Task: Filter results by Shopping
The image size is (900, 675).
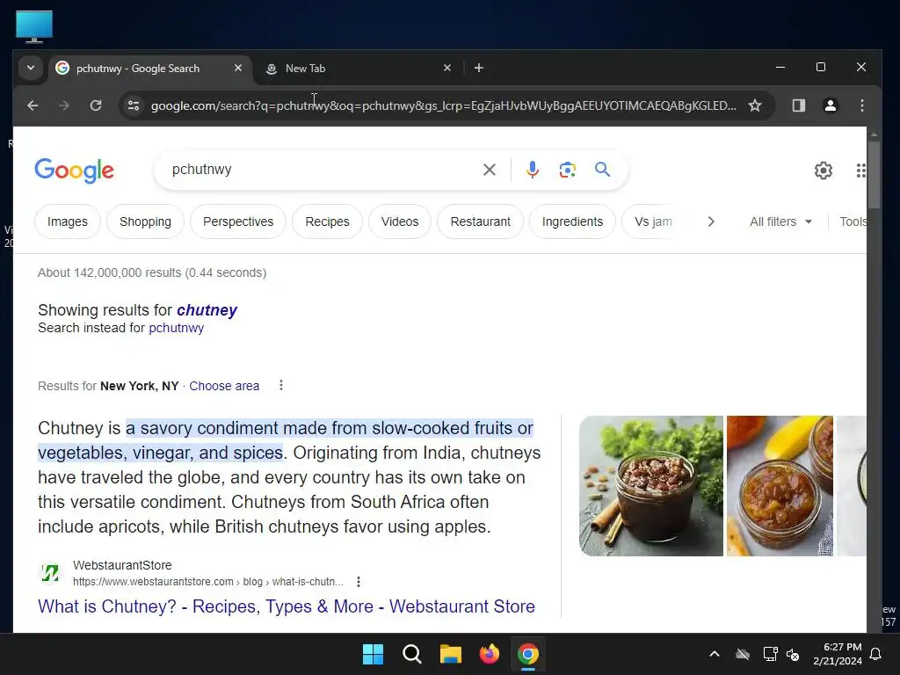Action: [x=145, y=221]
